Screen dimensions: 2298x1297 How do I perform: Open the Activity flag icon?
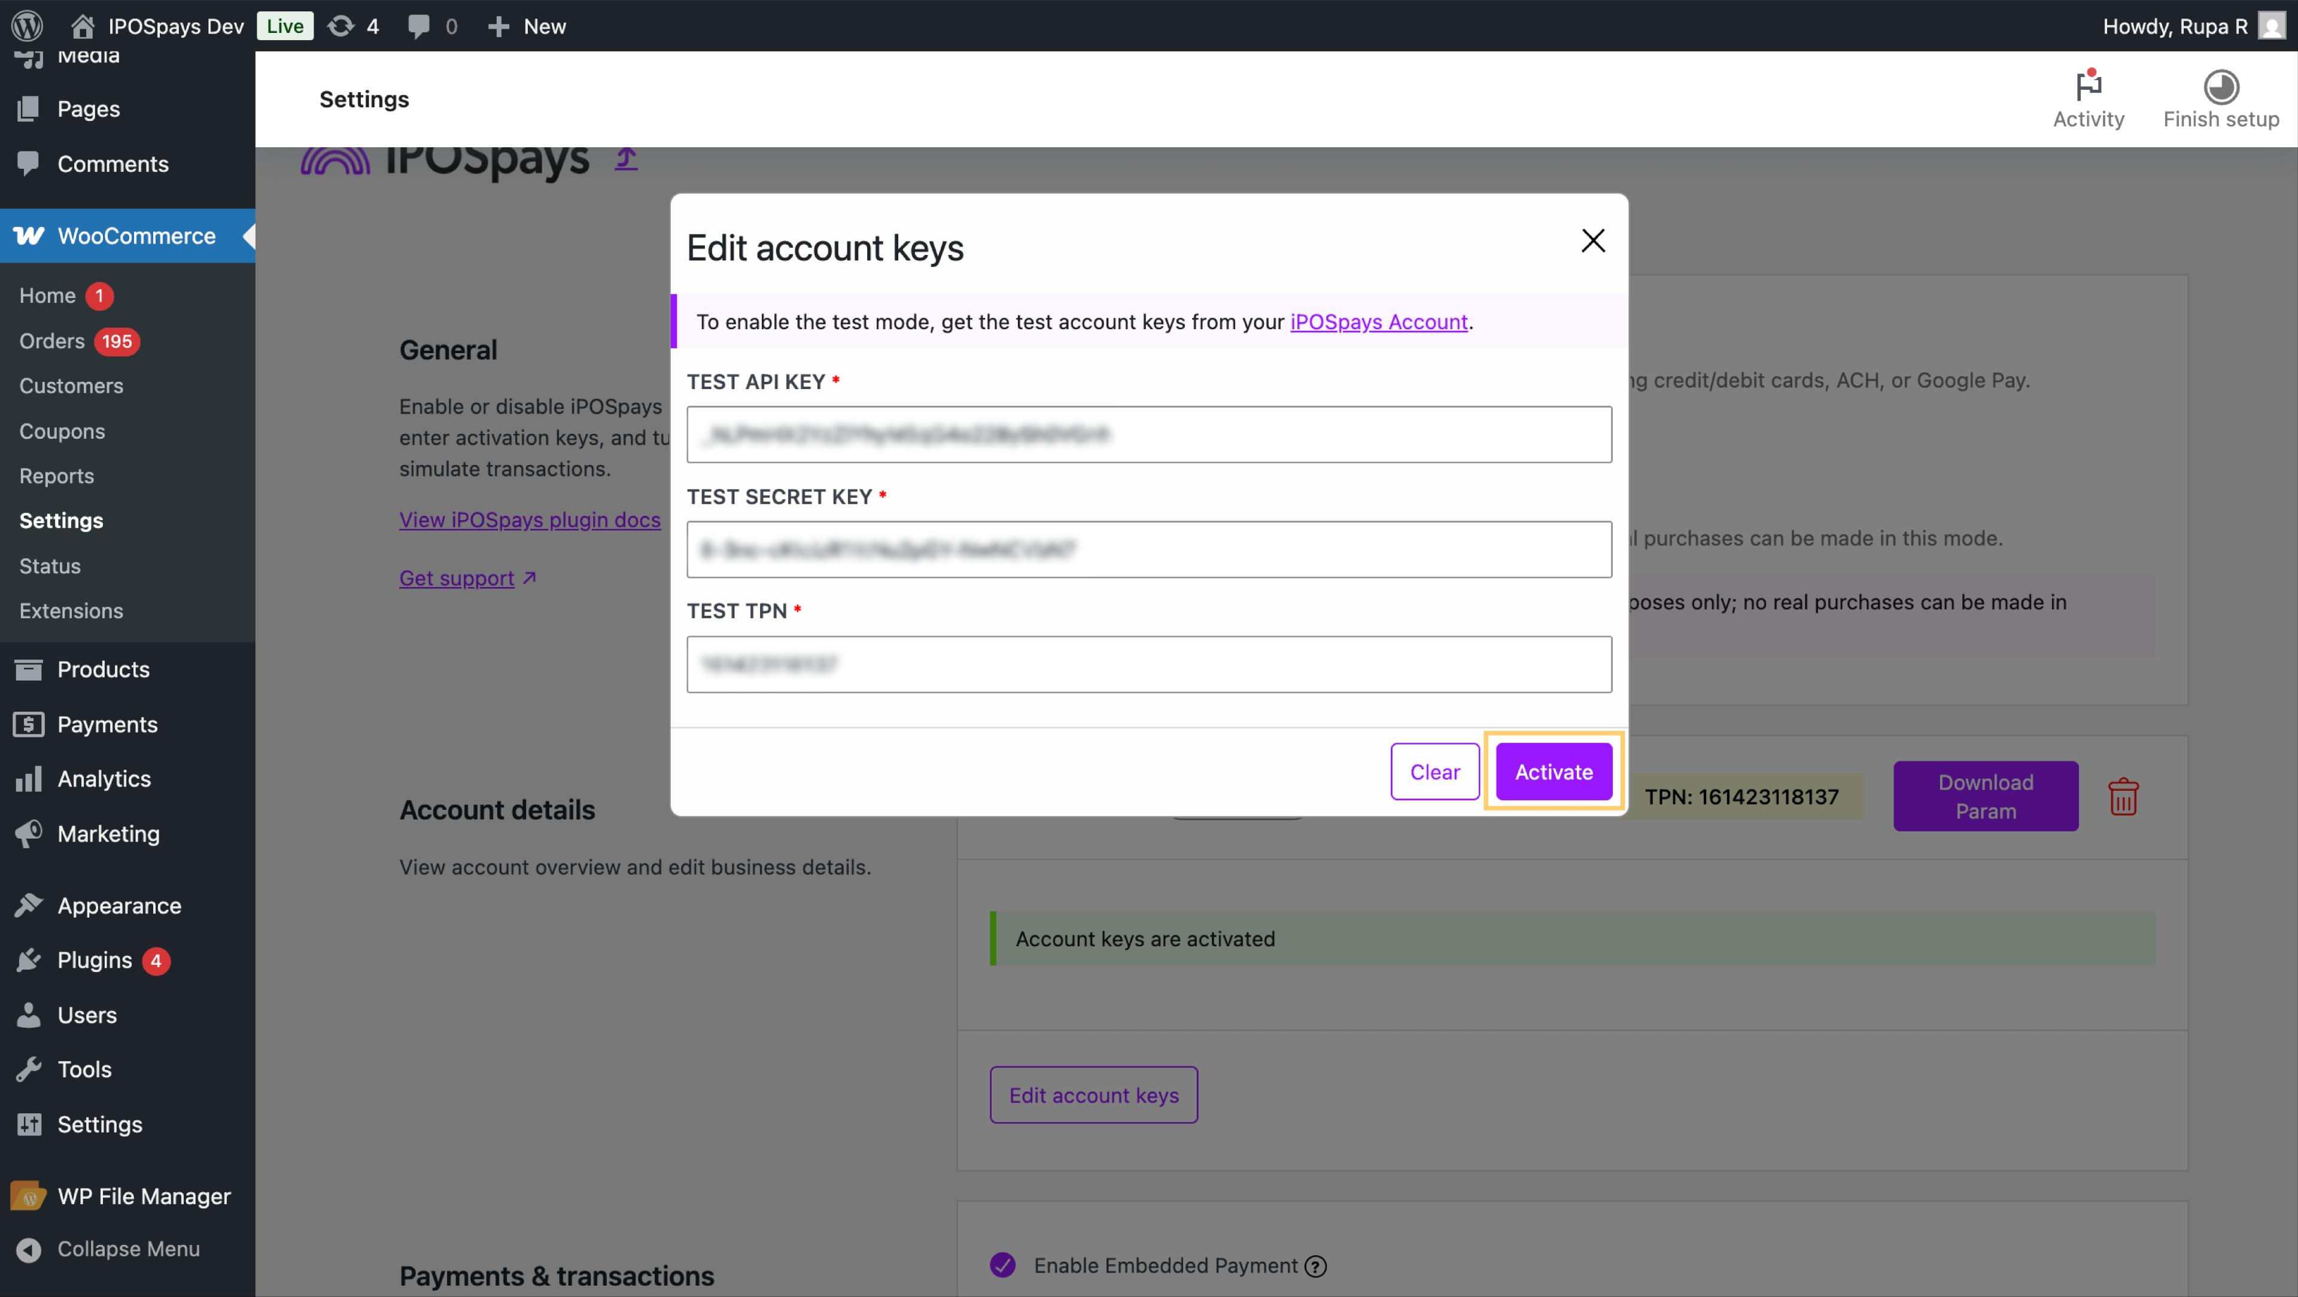(x=2089, y=87)
